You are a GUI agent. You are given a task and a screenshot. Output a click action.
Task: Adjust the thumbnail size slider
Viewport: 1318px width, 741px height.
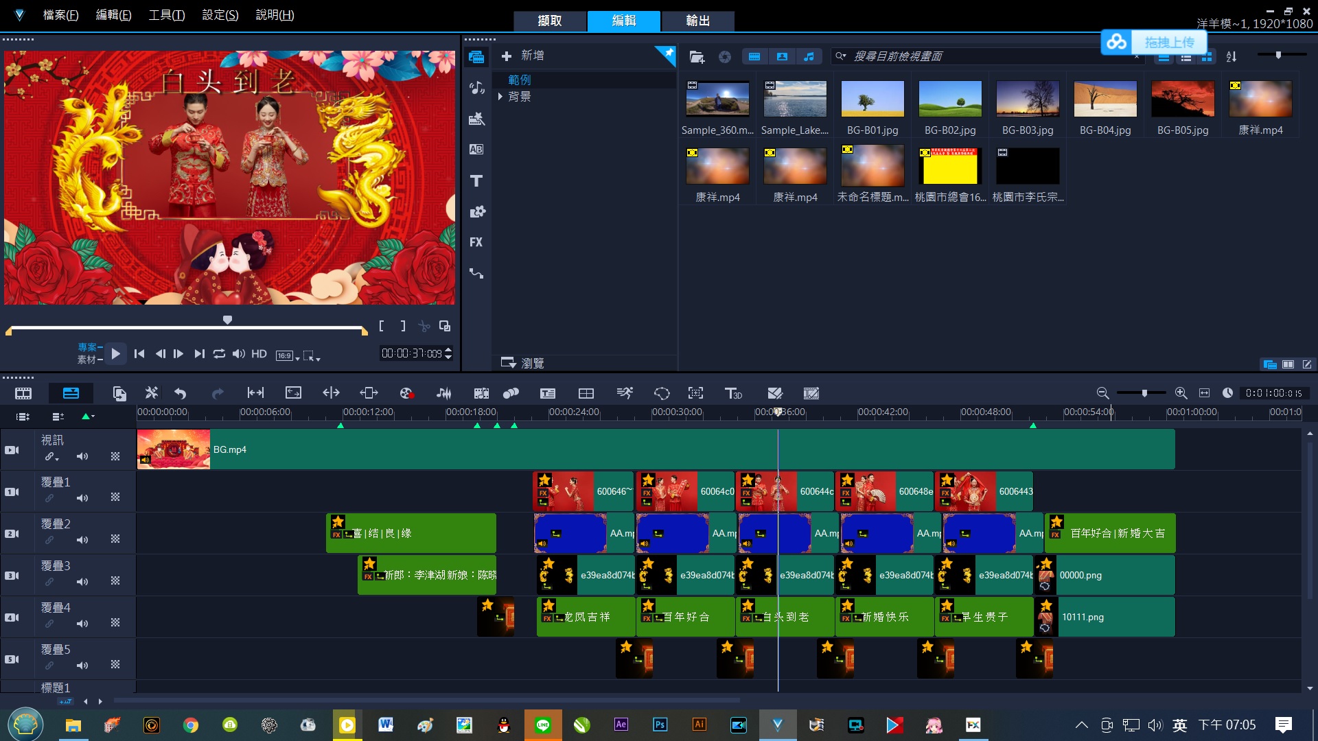coord(1278,55)
